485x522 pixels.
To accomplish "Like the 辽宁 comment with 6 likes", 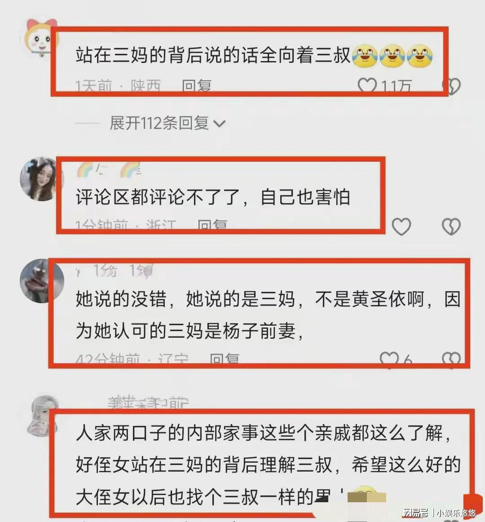I will [389, 359].
